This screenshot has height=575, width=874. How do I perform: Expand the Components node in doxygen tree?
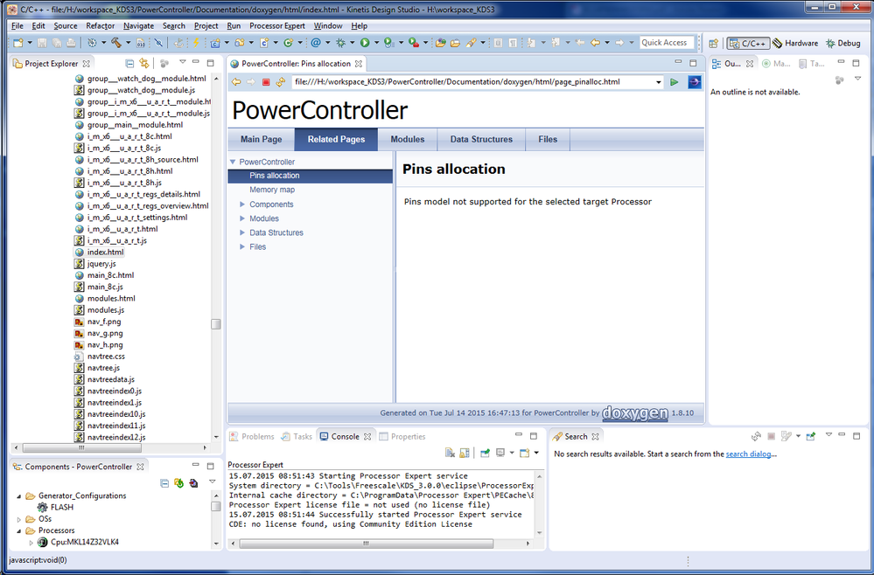(x=242, y=204)
